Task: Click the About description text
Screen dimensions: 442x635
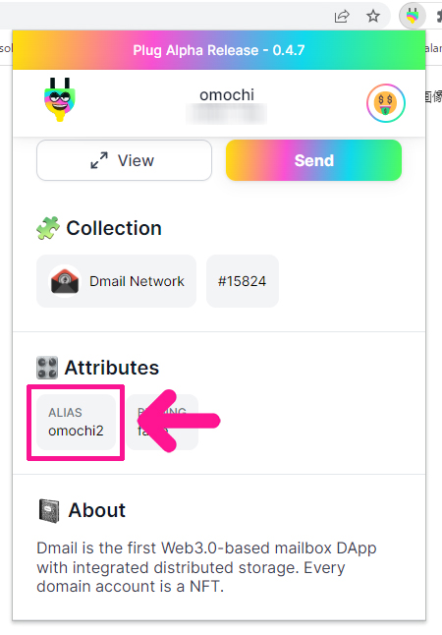Action: point(206,567)
